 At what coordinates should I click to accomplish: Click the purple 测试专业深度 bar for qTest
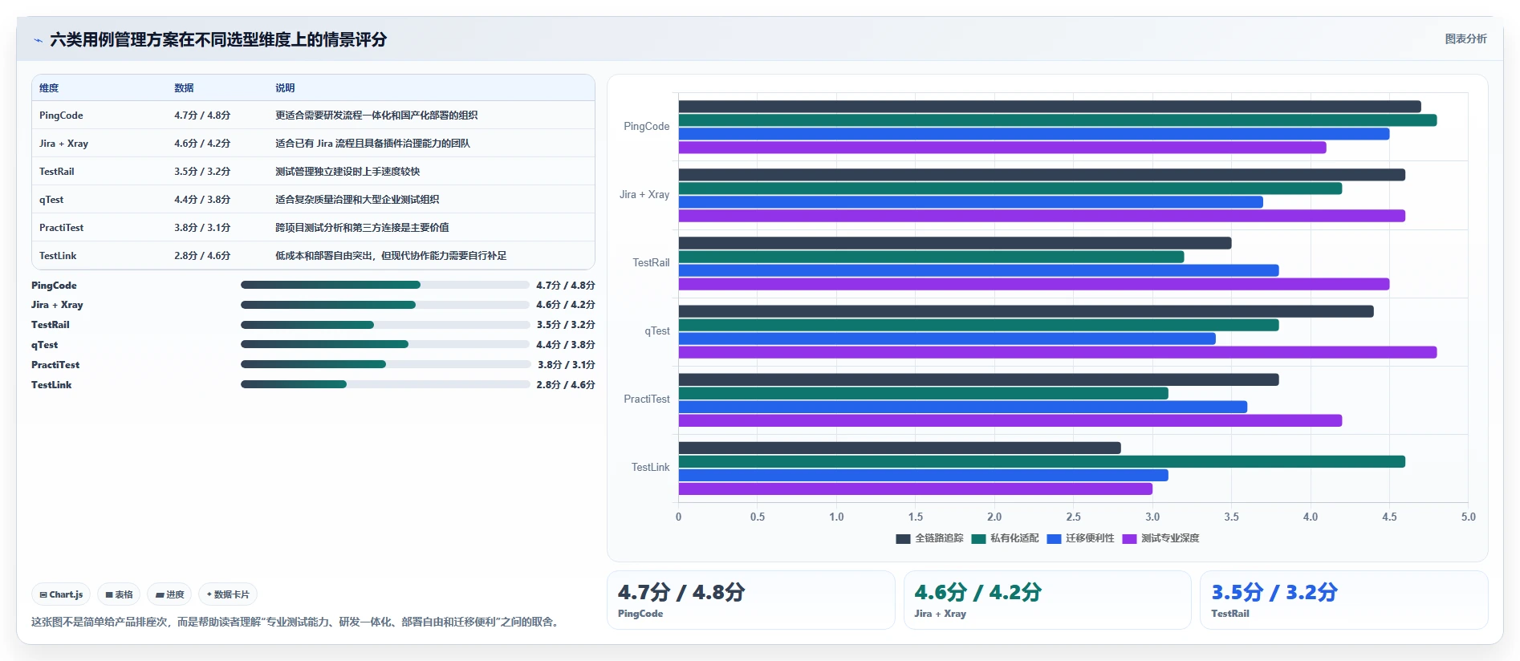1058,352
